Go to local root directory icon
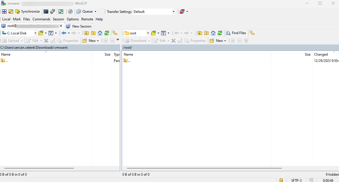 pos(93,33)
